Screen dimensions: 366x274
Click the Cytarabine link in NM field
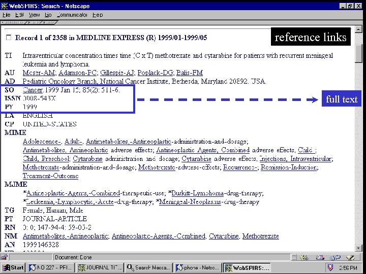(224, 236)
